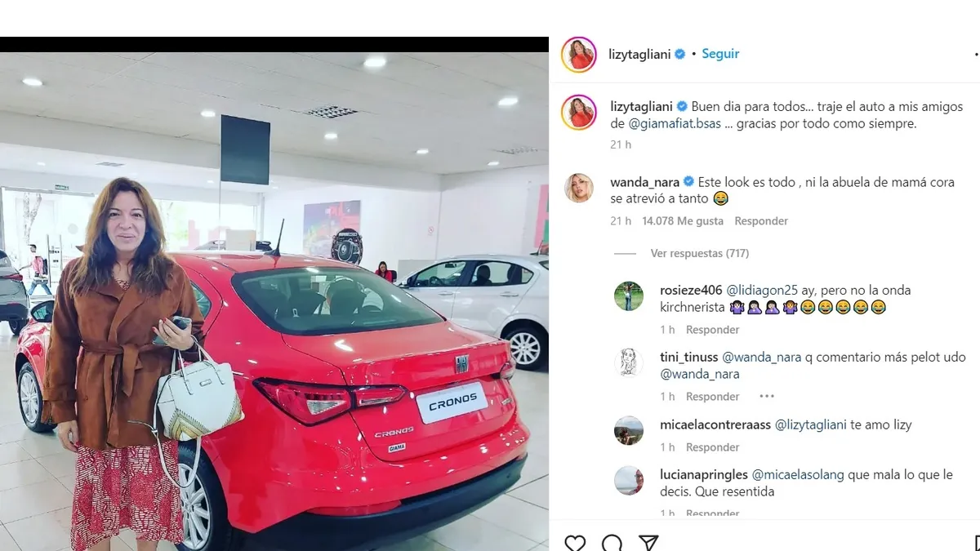This screenshot has width=980, height=551.
Task: Open lucianapringles username link
Action: 702,475
